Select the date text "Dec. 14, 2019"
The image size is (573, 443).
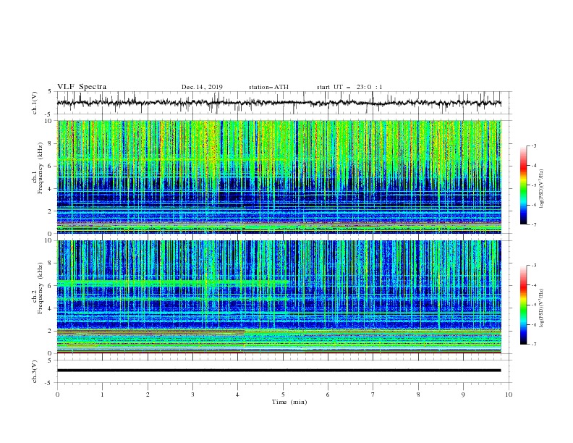click(x=202, y=87)
